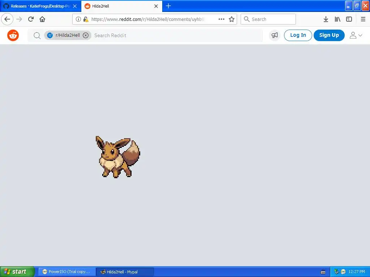The image size is (370, 277).
Task: Open the browser library icon
Action: point(337,19)
